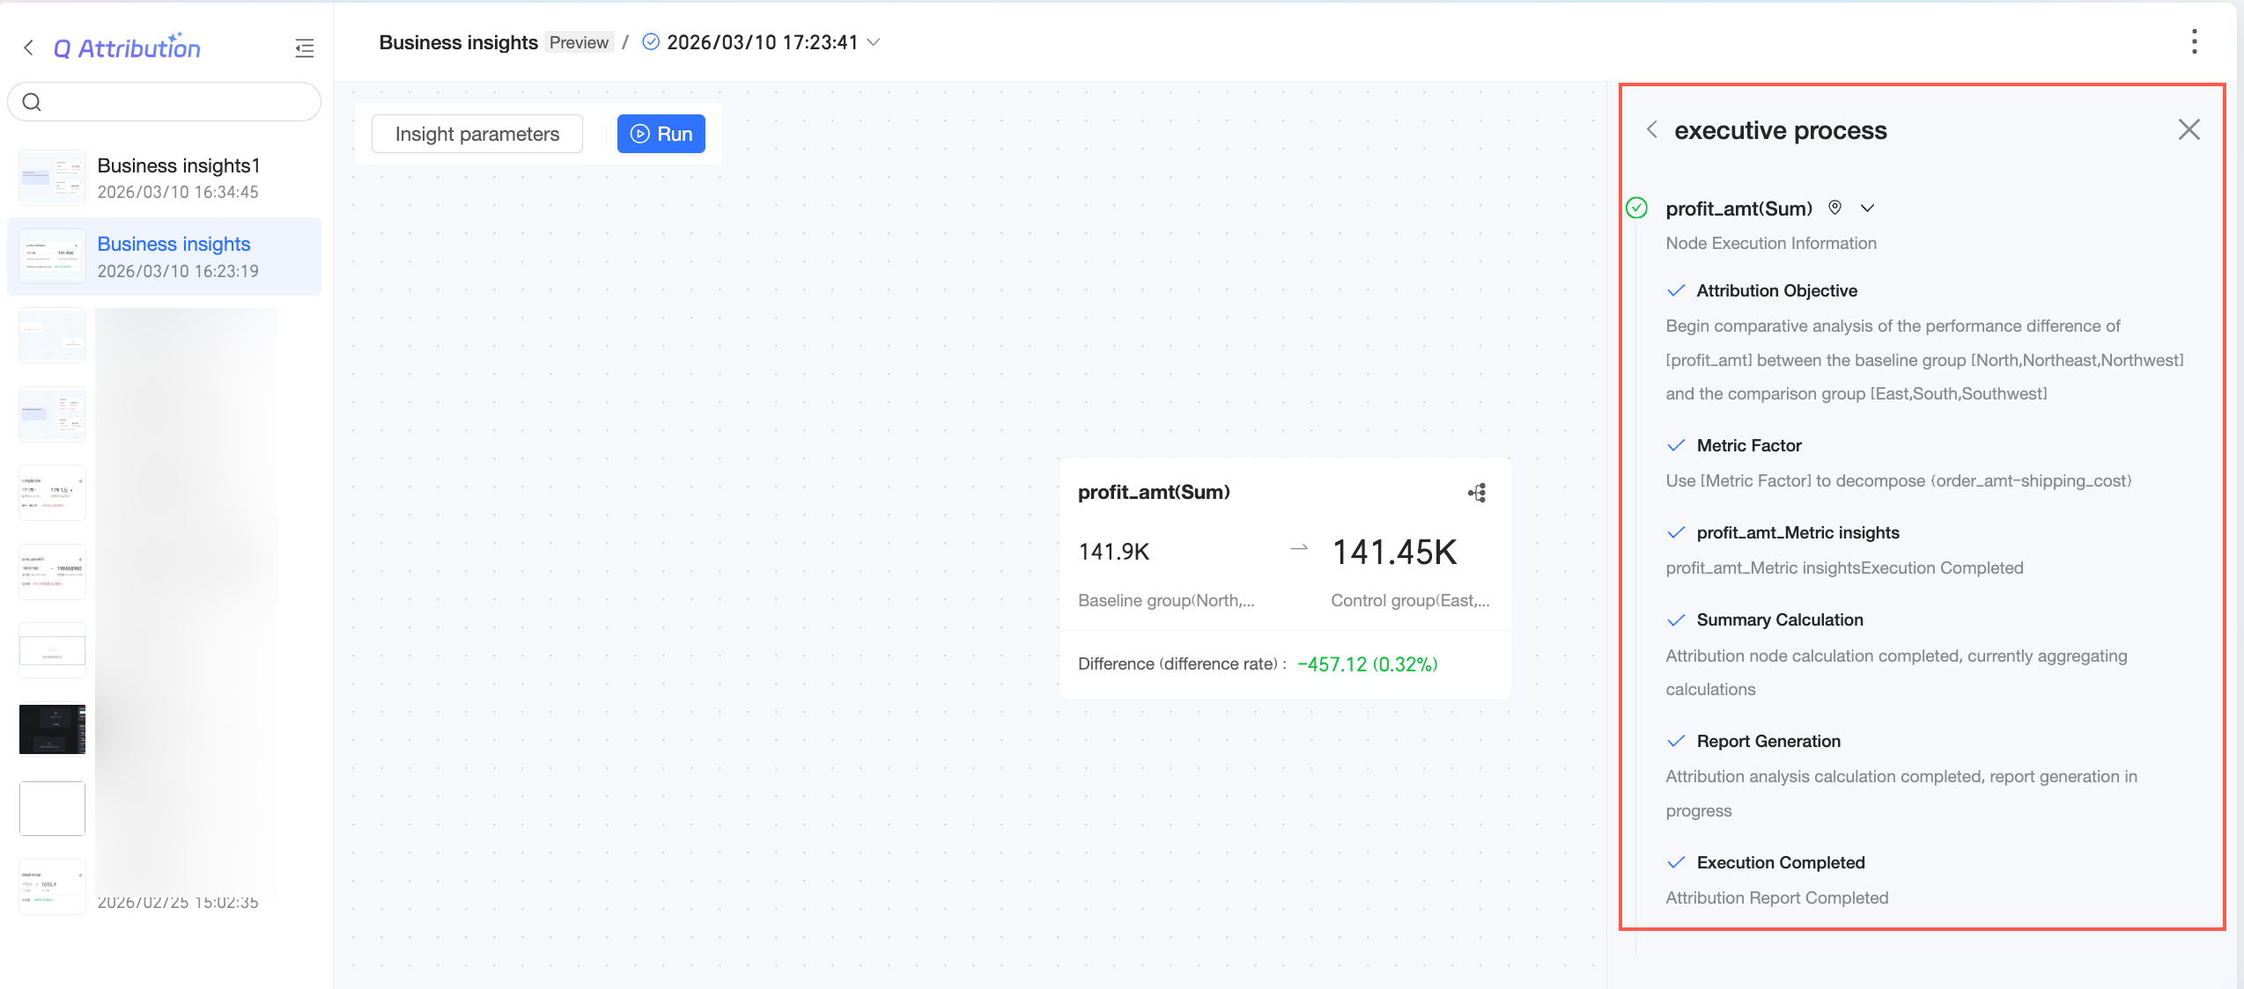Click the Control group(East,... label
Viewport: 2244px width, 989px height.
point(1410,600)
